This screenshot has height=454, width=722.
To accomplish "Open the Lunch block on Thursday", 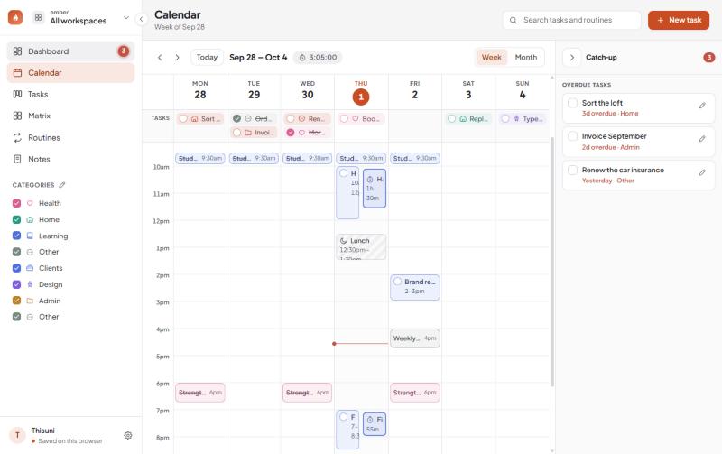I will point(361,246).
